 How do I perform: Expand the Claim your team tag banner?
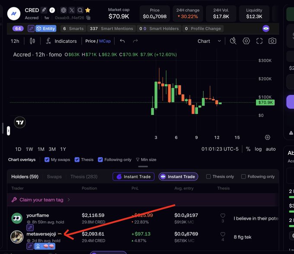click(143, 200)
